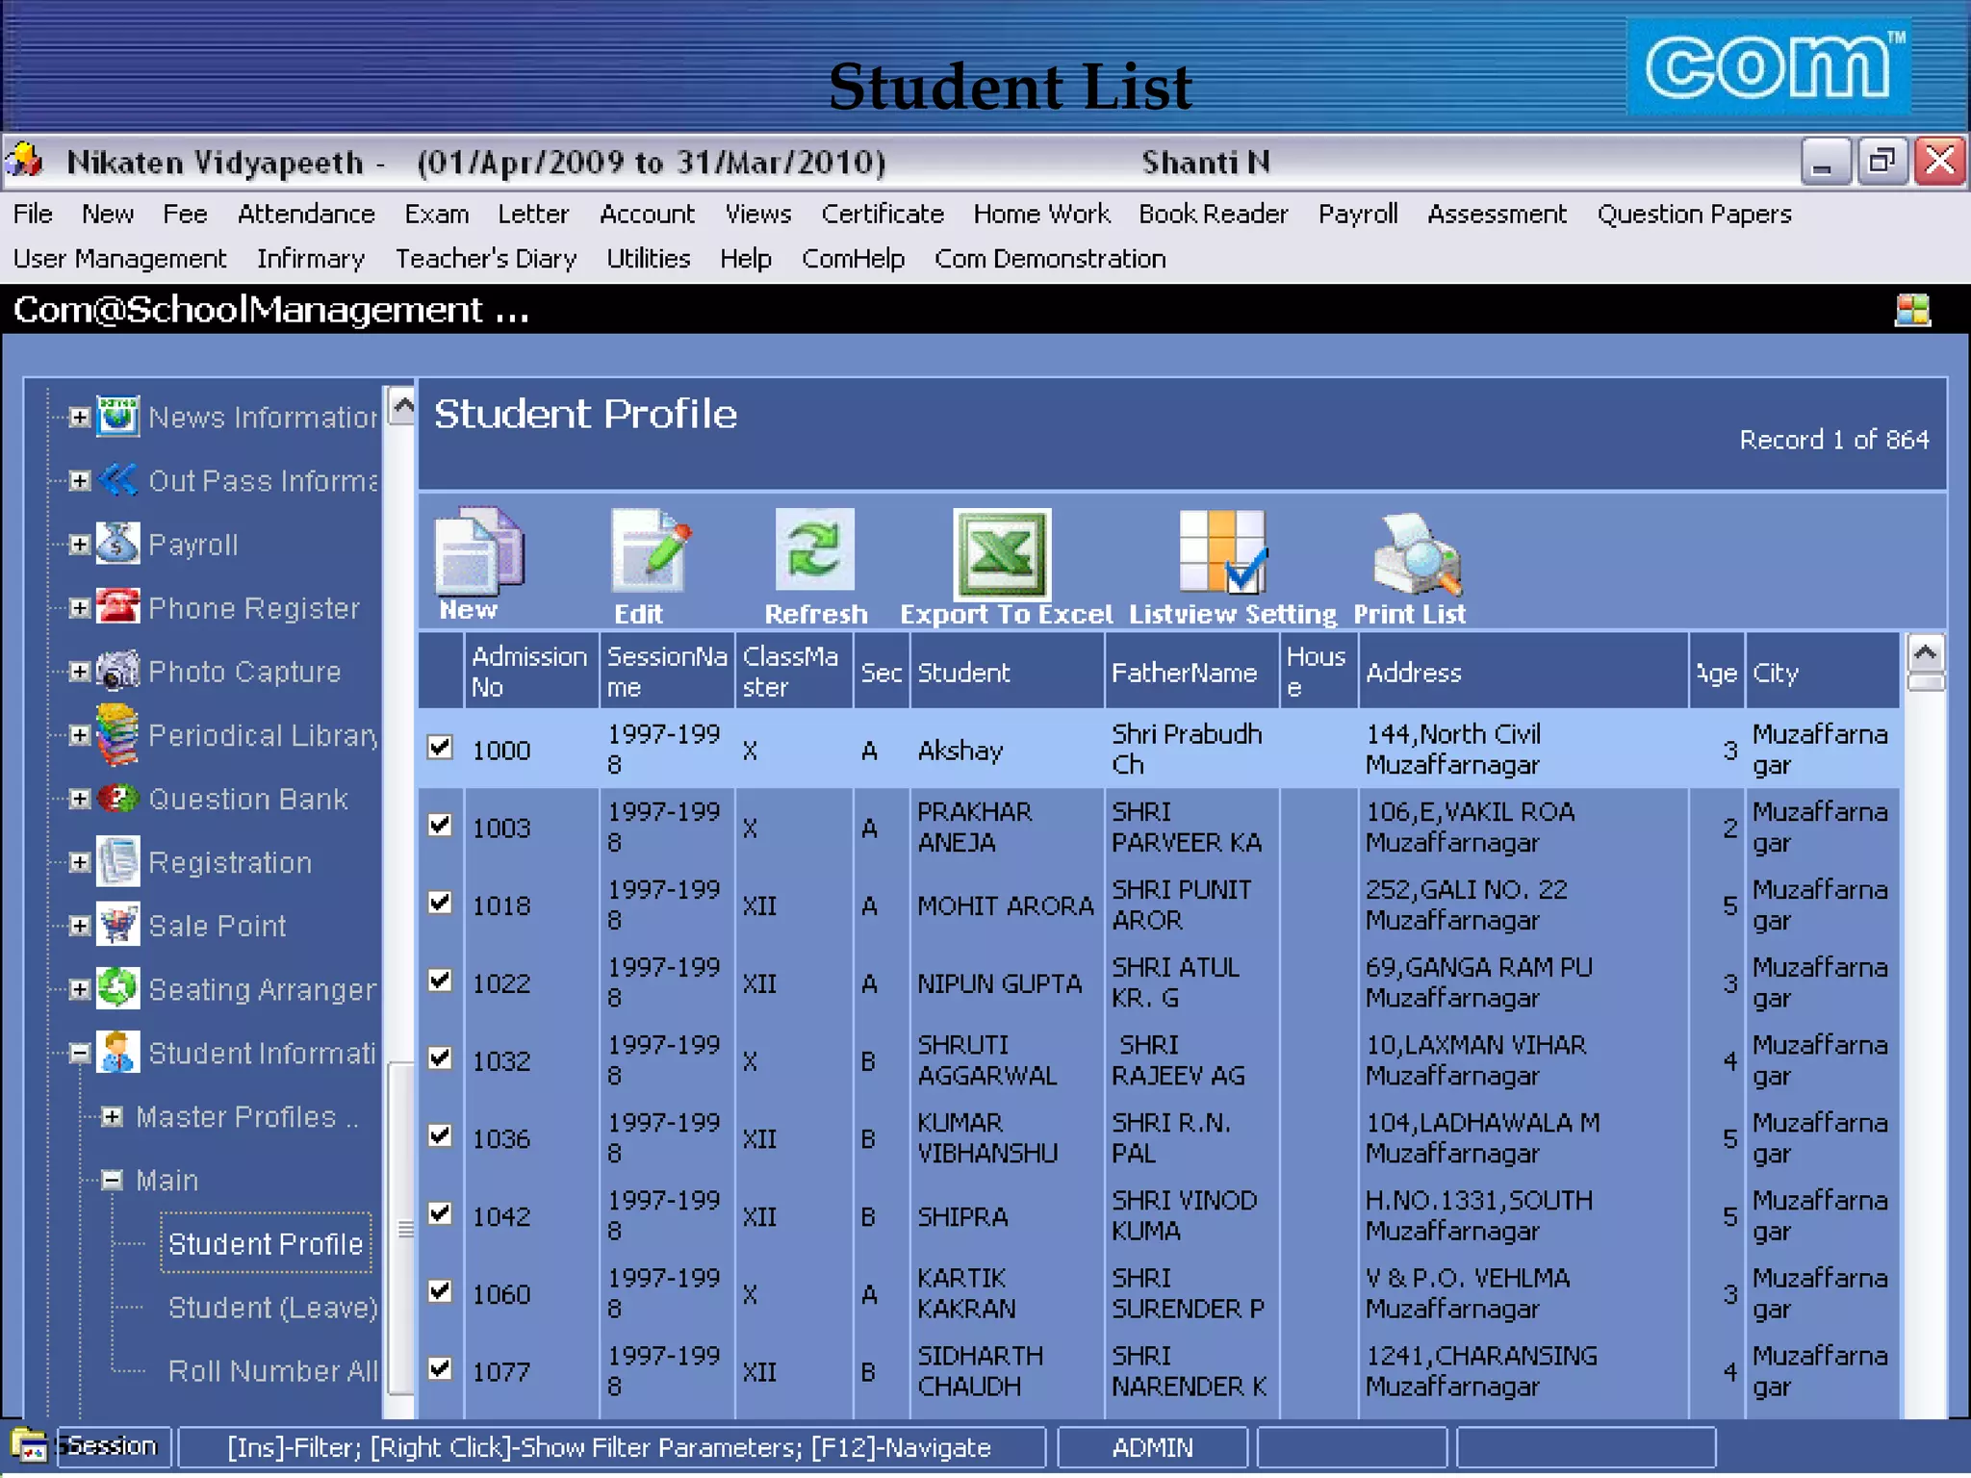
Task: Uncheck the checkbox for admission 1003
Action: pyautogui.click(x=440, y=826)
